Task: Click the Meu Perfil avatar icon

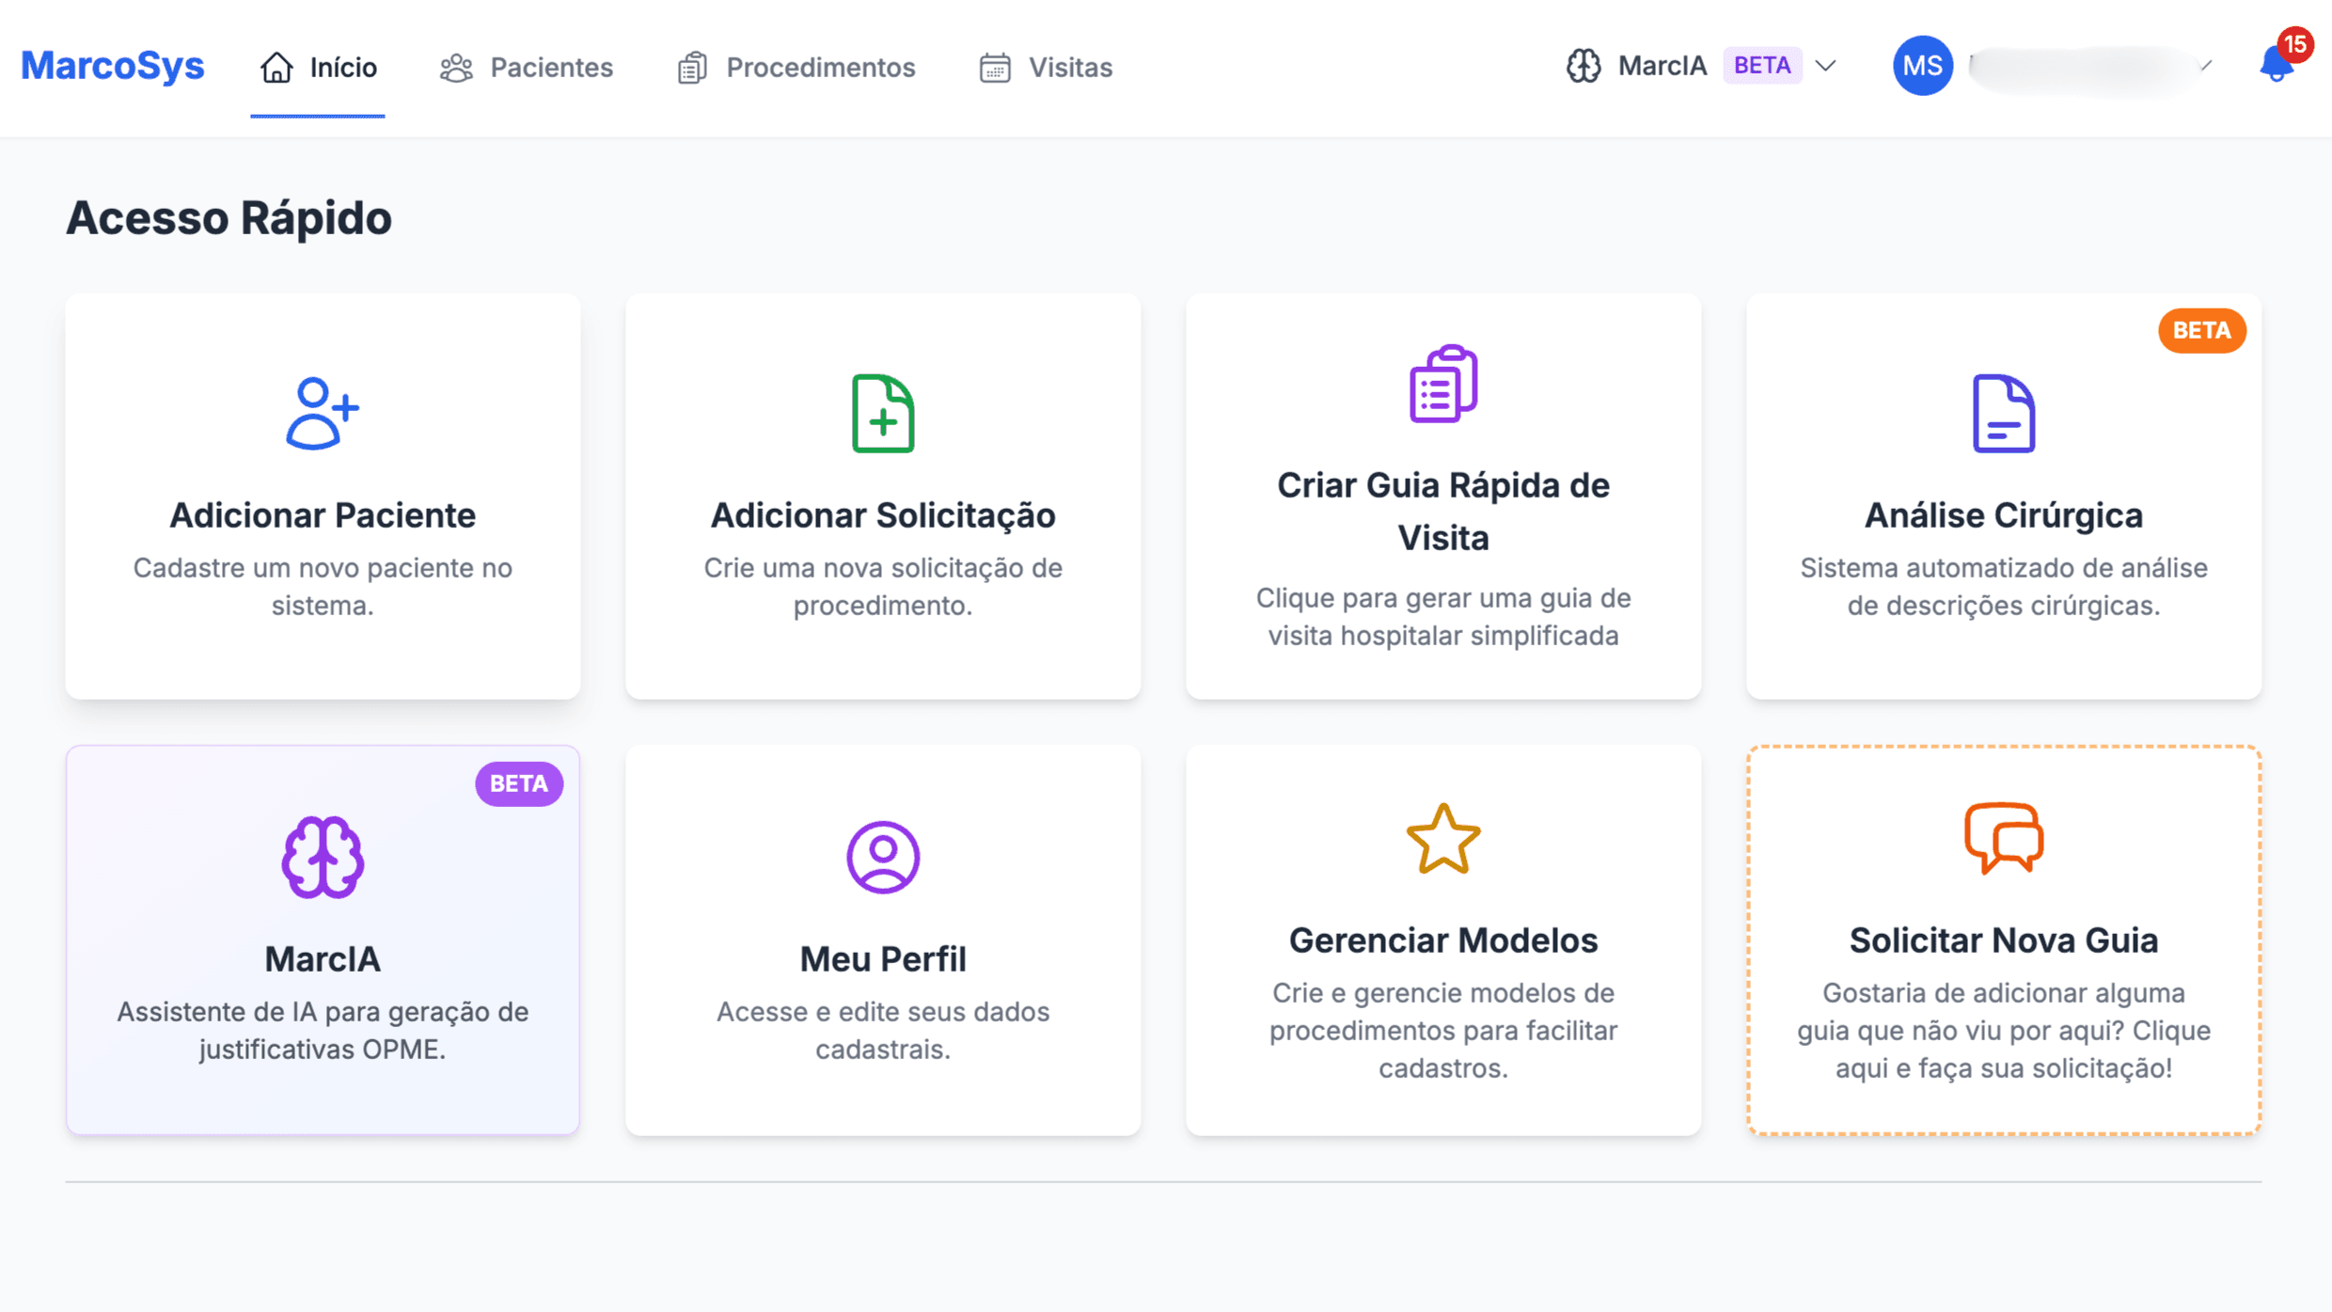Action: 883,856
